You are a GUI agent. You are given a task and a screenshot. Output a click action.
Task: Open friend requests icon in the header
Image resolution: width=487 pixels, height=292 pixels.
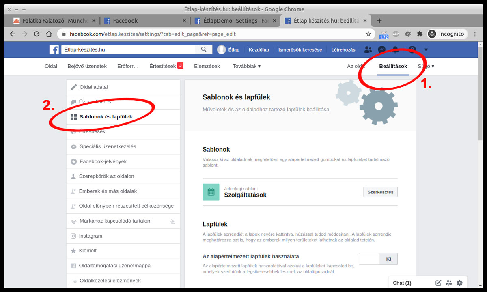tap(368, 49)
